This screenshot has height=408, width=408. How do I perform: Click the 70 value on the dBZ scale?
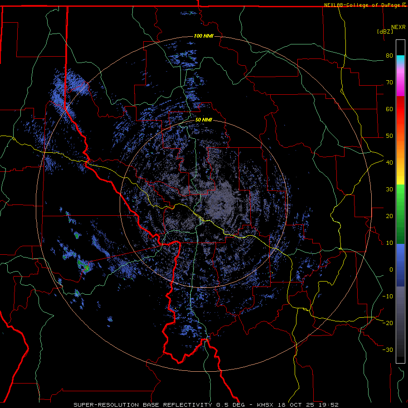click(389, 83)
